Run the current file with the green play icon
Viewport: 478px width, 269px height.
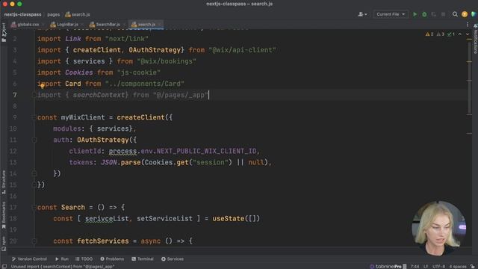415,14
